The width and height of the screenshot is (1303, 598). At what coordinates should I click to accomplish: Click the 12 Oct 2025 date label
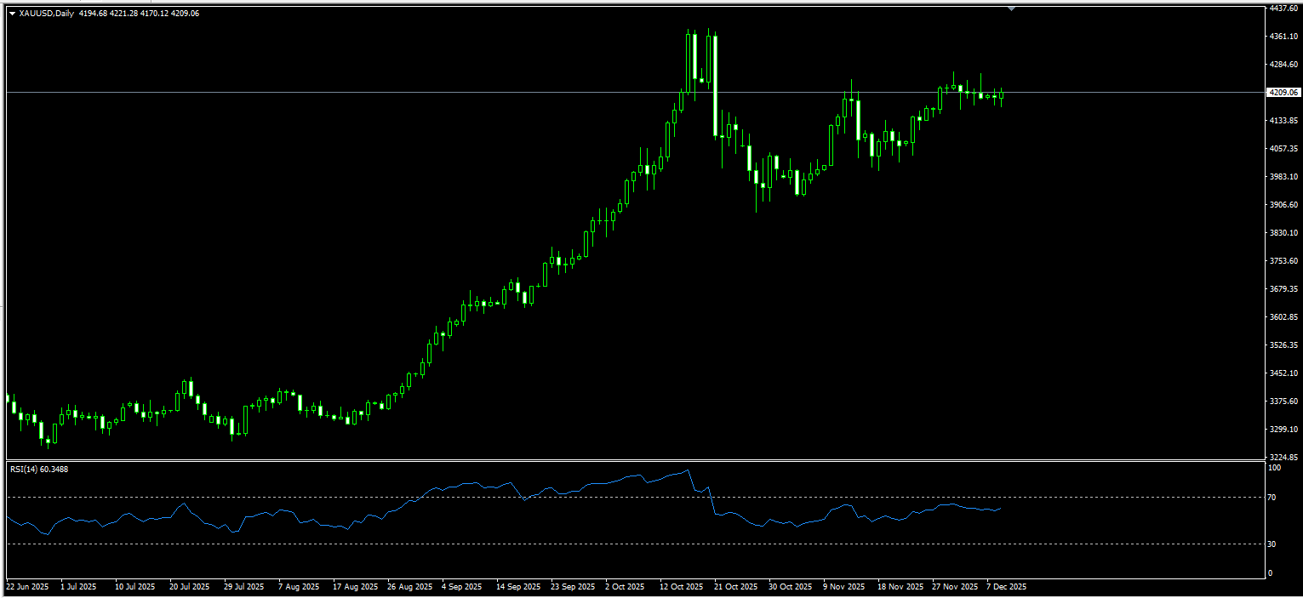pyautogui.click(x=681, y=587)
